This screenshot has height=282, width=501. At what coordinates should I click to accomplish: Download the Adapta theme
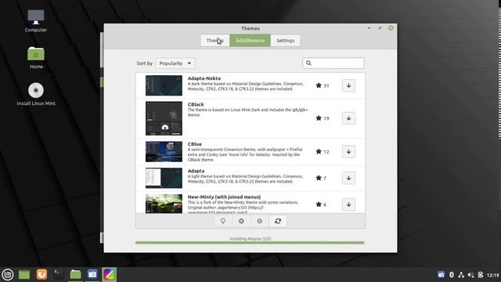click(348, 178)
